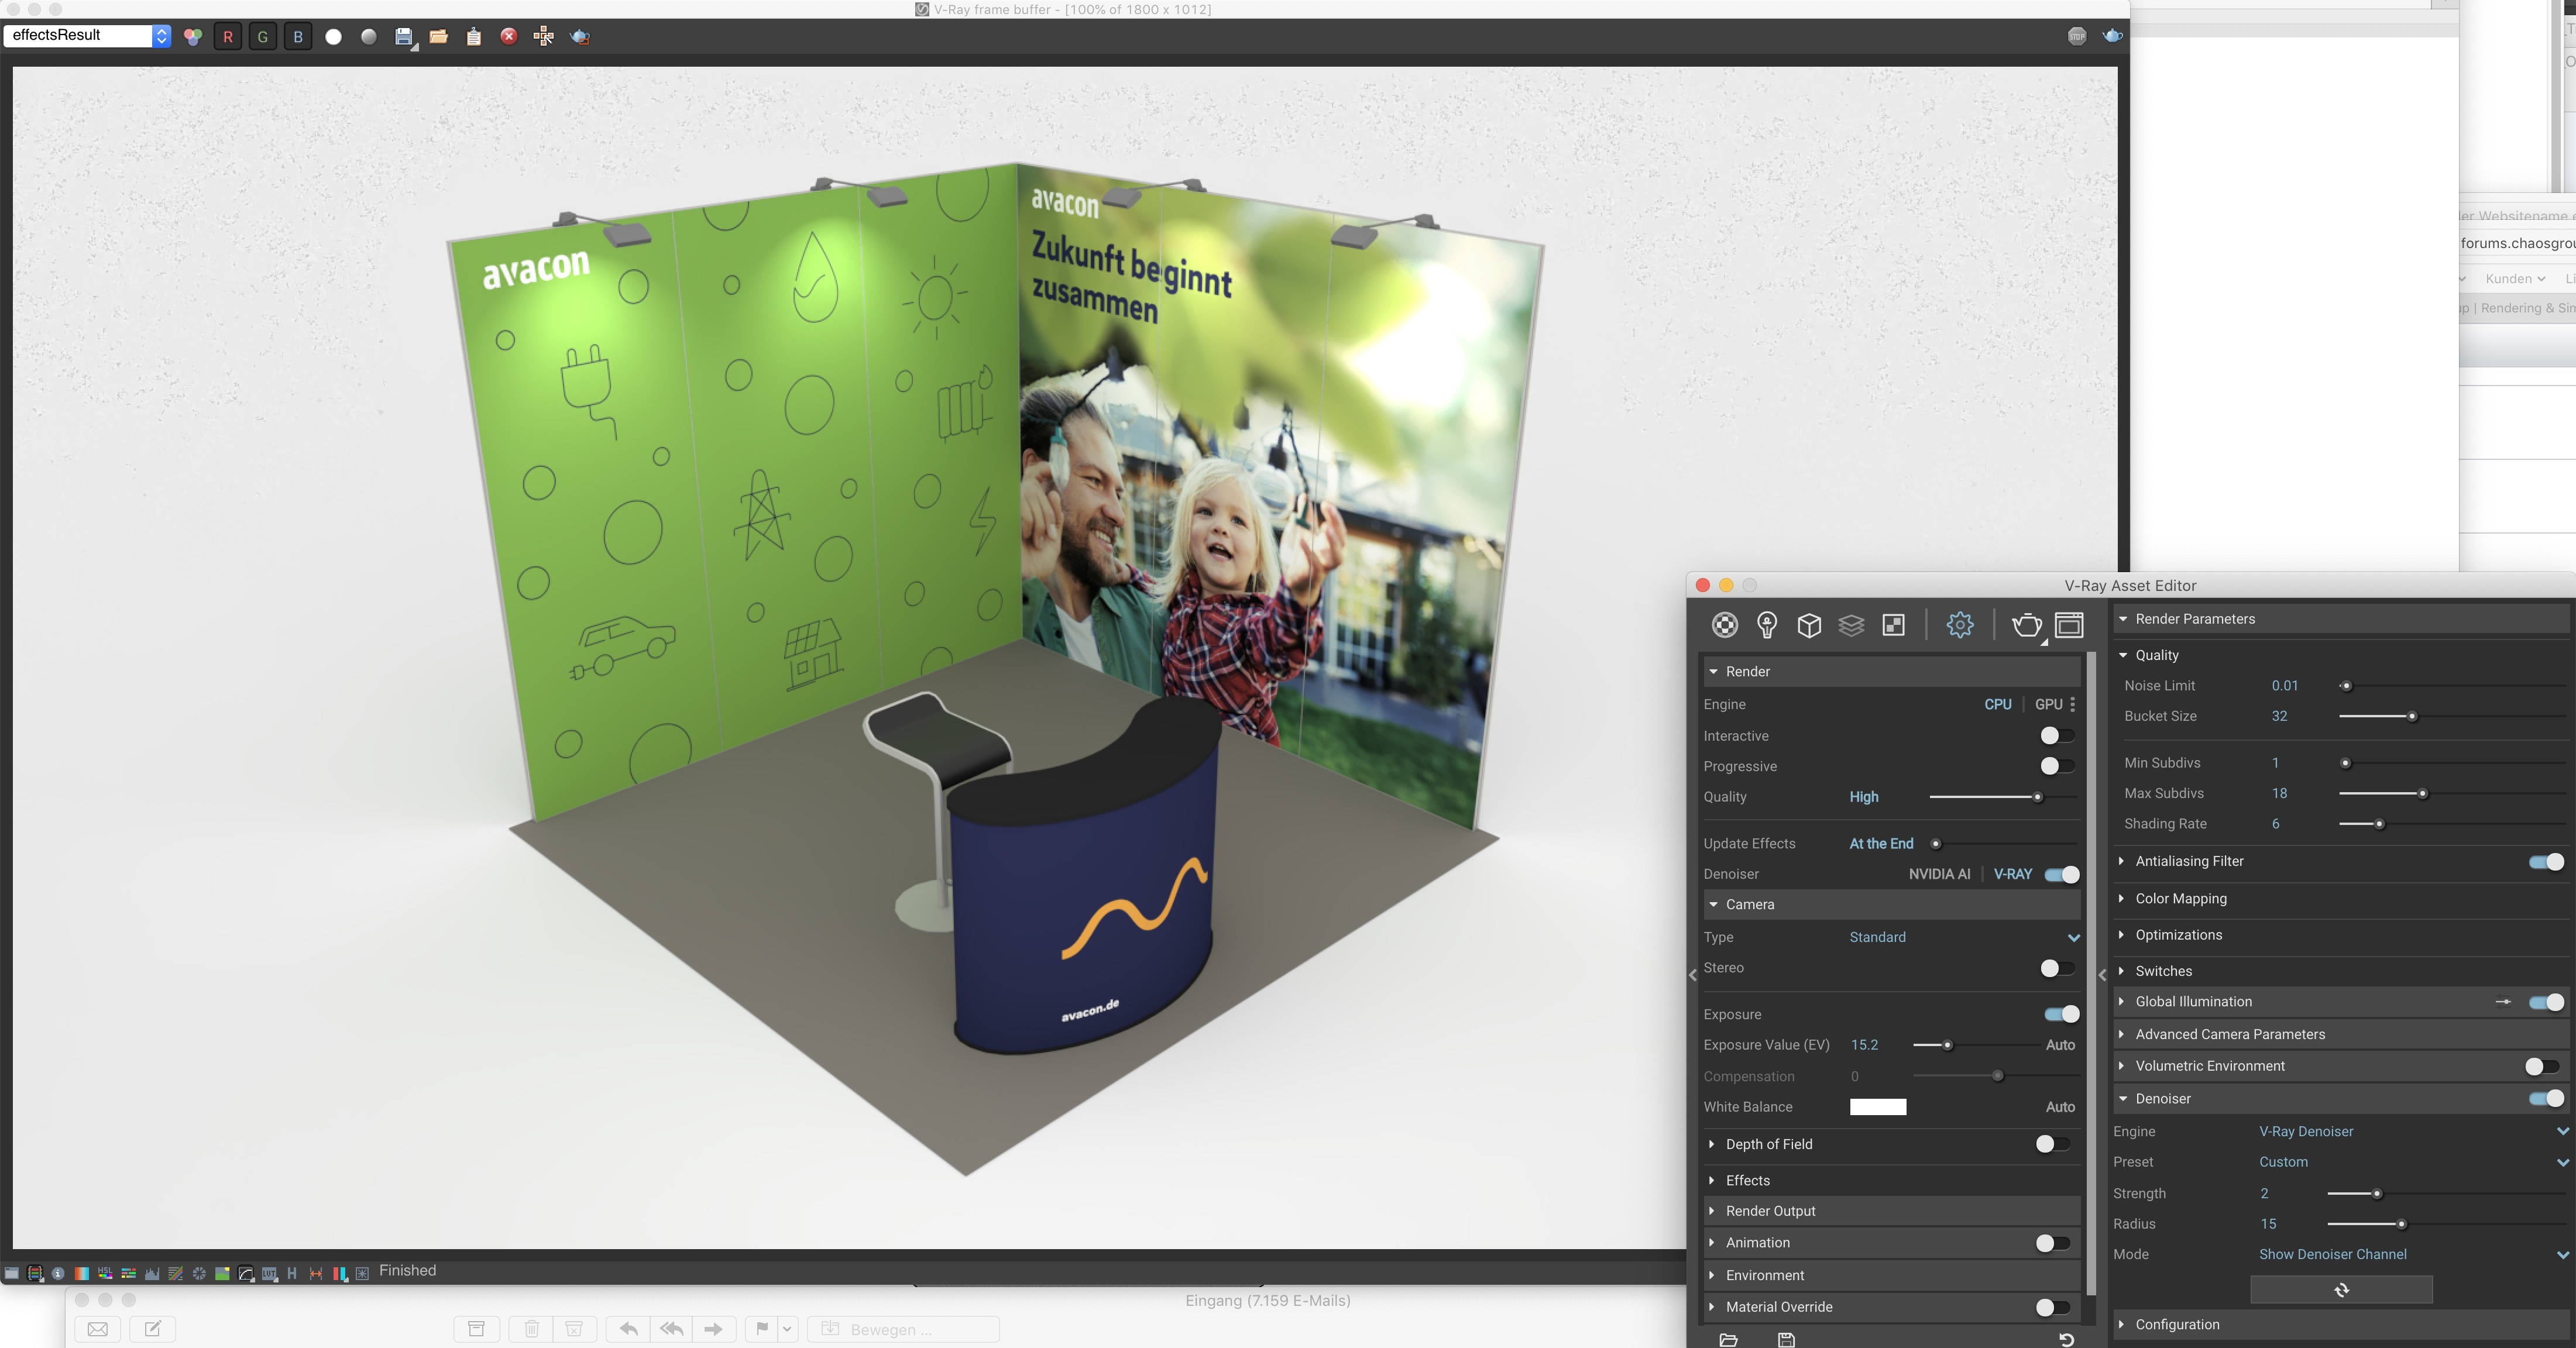Toggle the green channel G button

[x=263, y=36]
